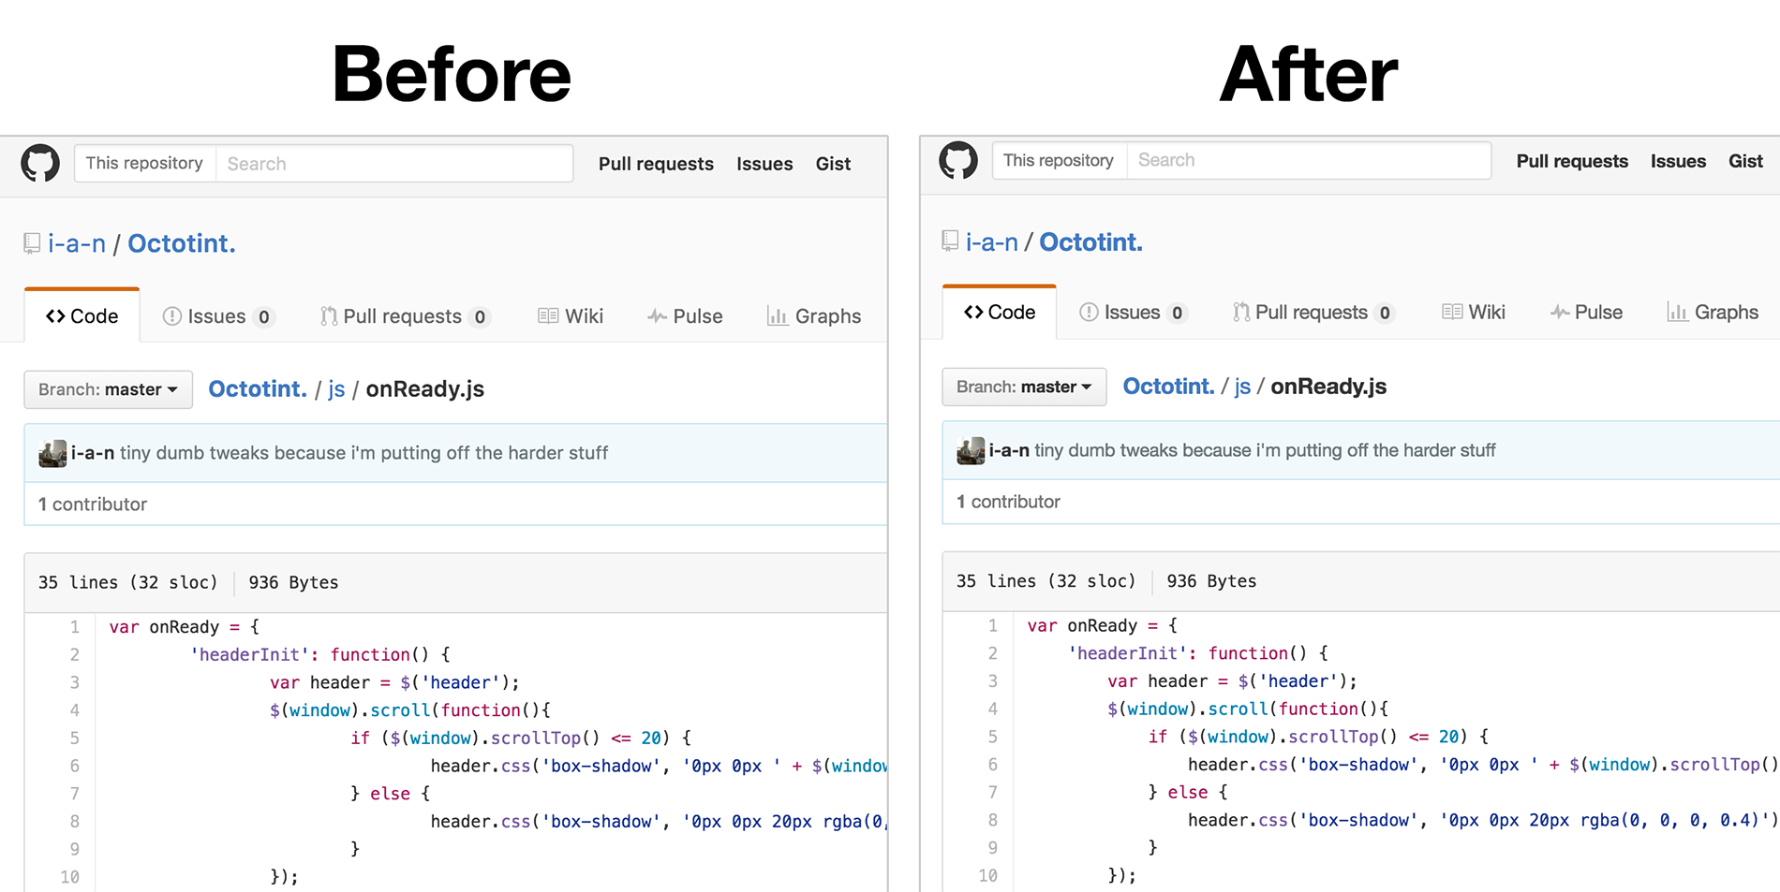
Task: Open GitHub logo in After panel
Action: pos(958,161)
